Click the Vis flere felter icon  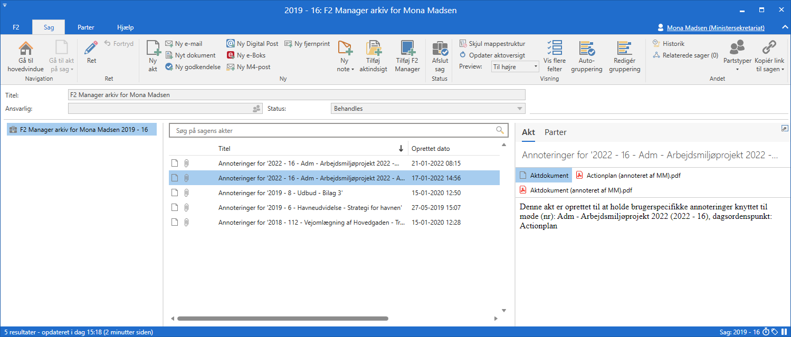(x=555, y=49)
